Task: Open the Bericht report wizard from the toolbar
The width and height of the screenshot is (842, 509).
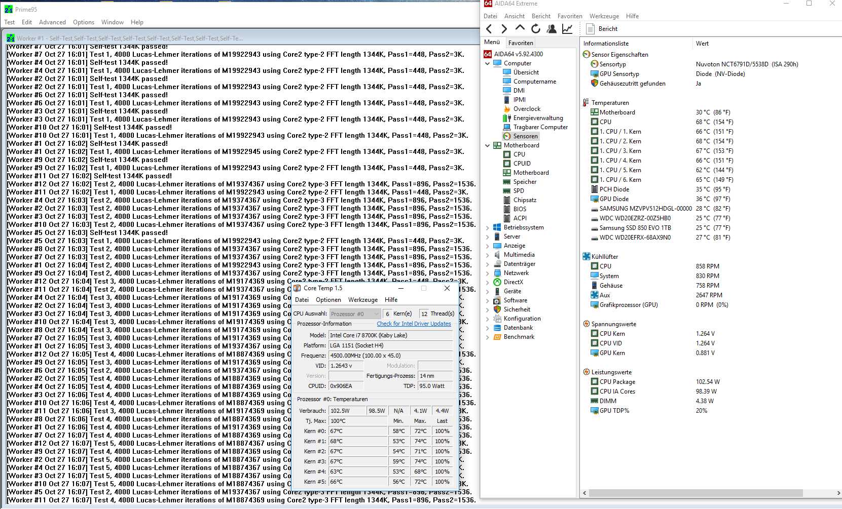Action: (602, 29)
